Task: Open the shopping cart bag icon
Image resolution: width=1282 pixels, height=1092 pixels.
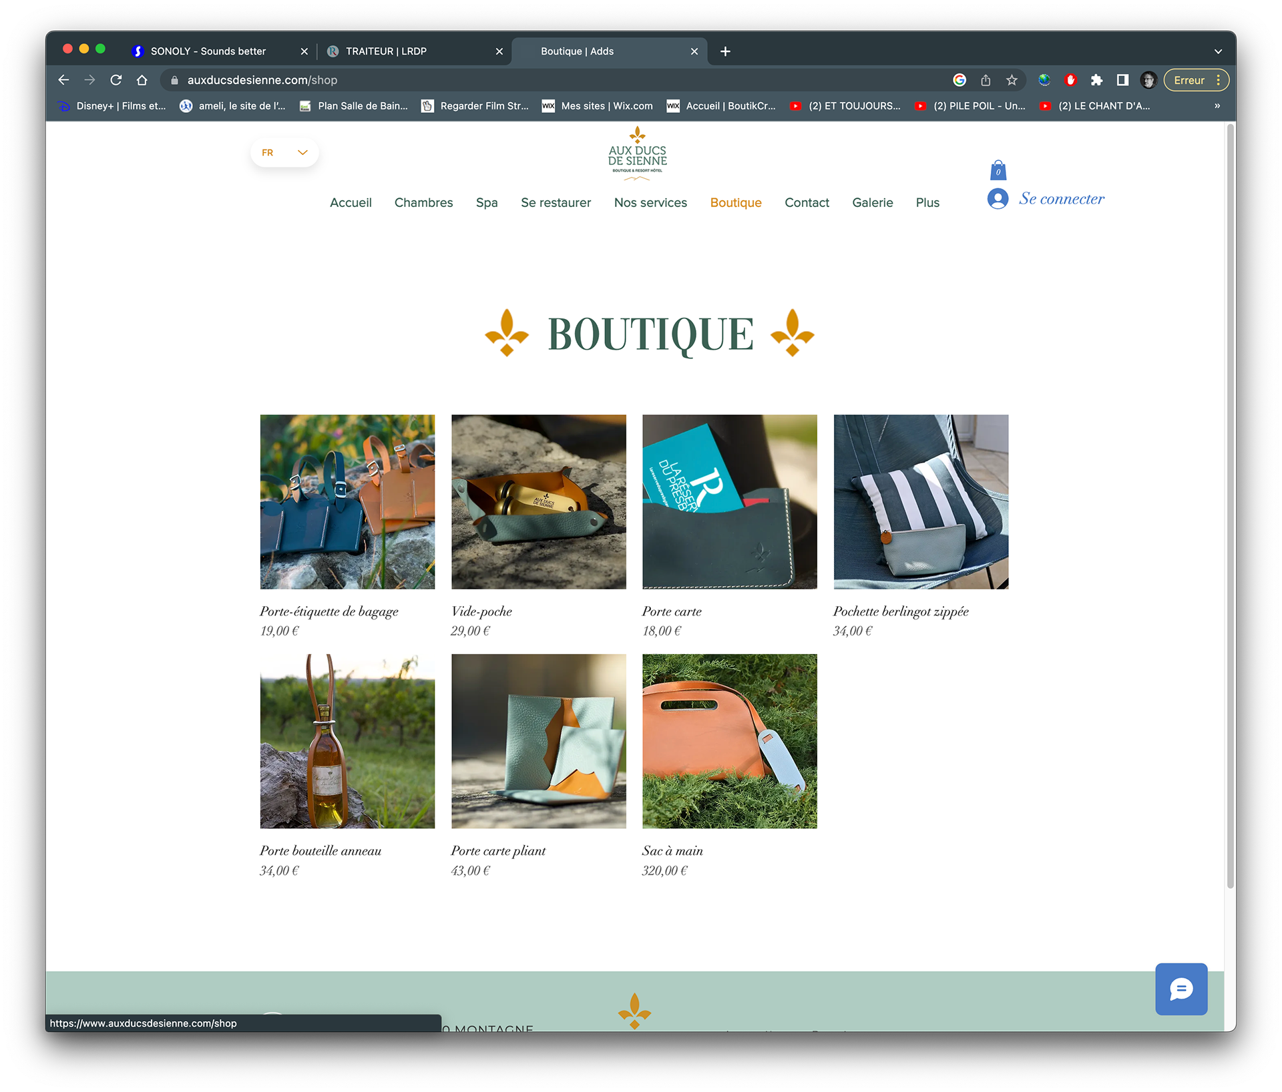Action: tap(998, 170)
